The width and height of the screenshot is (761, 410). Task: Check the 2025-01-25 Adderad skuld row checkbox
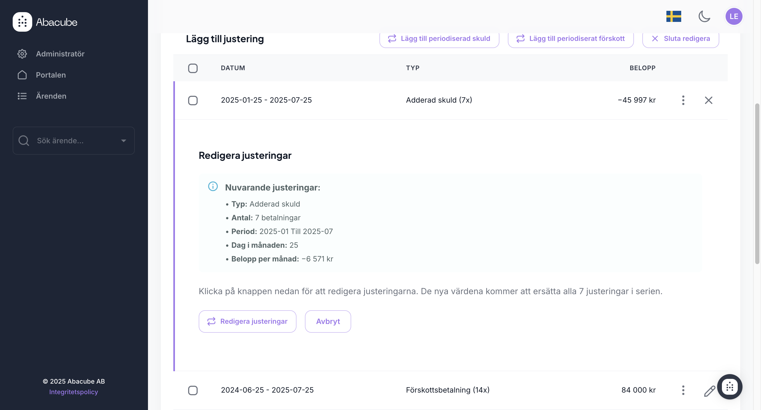point(193,100)
